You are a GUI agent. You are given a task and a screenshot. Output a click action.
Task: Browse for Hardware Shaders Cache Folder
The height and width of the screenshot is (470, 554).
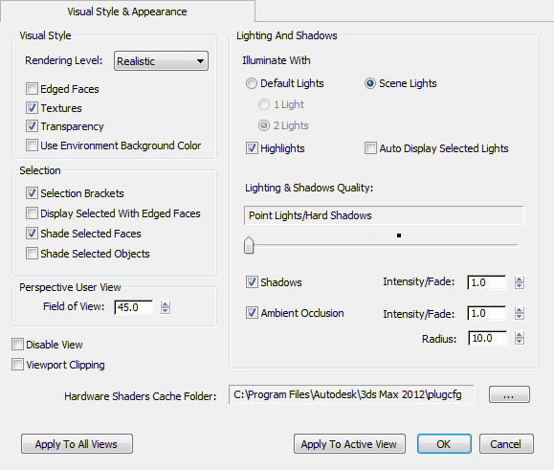[509, 394]
